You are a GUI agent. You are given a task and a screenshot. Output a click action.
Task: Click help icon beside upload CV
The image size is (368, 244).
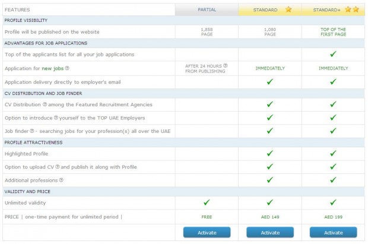coord(58,167)
